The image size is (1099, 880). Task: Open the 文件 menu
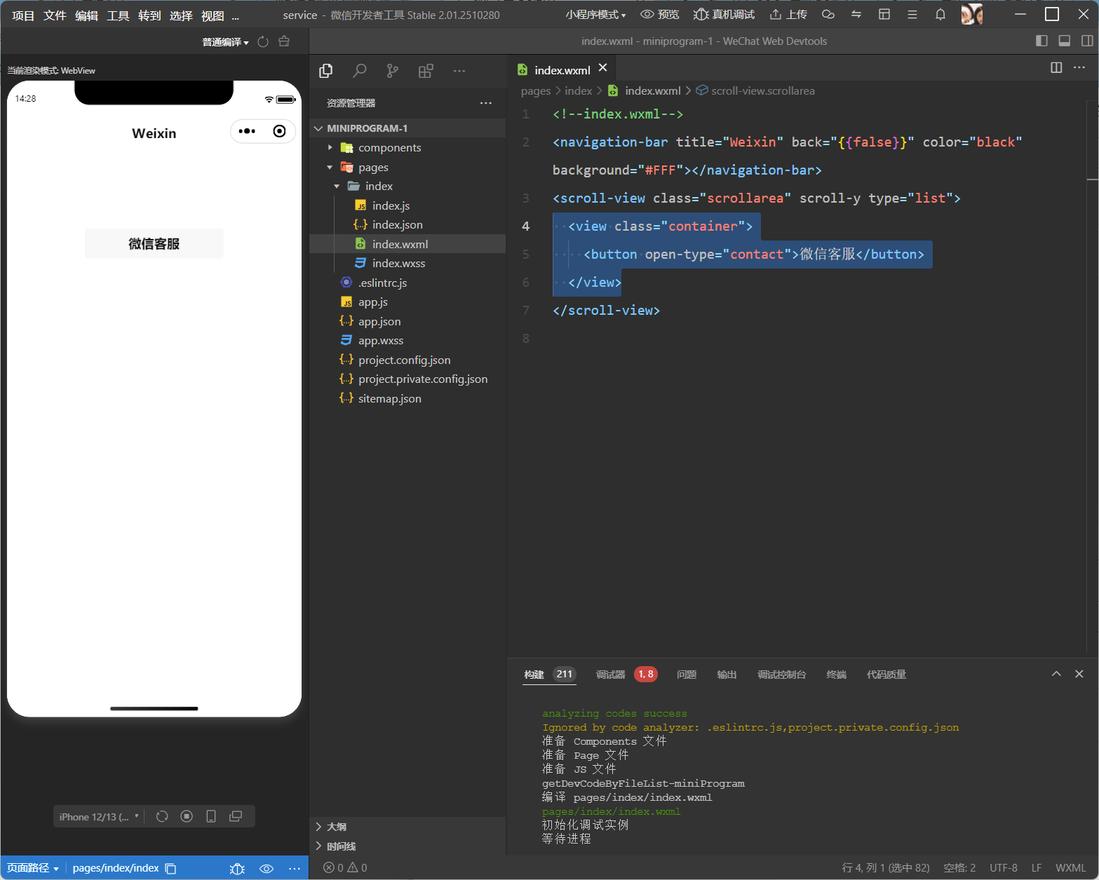55,15
